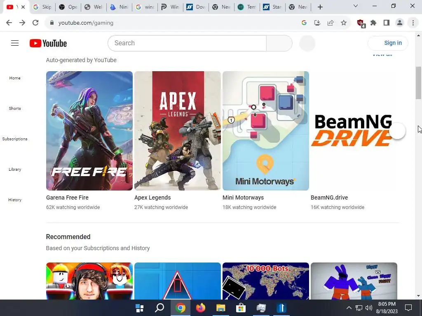Switch to the Ope tab
Viewport: 422px width, 316px height.
tap(68, 7)
